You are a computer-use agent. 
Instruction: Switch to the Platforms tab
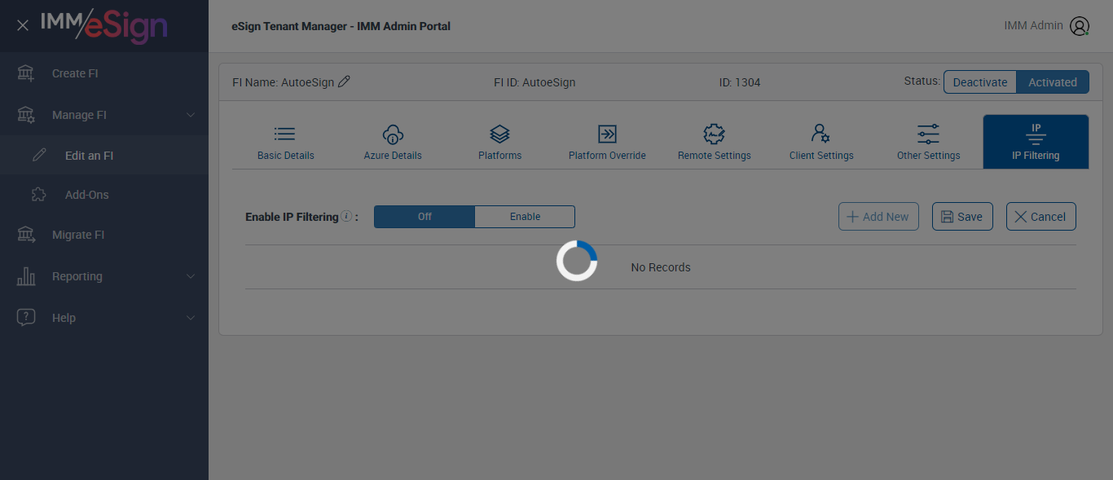click(499, 142)
